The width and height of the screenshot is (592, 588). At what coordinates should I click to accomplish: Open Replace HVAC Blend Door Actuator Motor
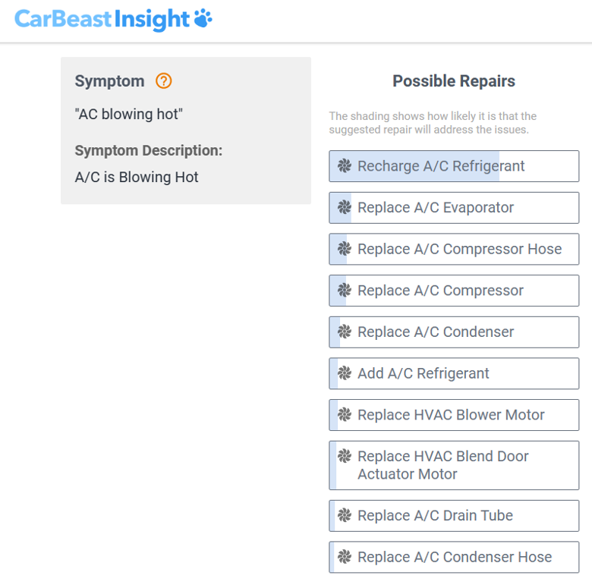[x=454, y=465]
